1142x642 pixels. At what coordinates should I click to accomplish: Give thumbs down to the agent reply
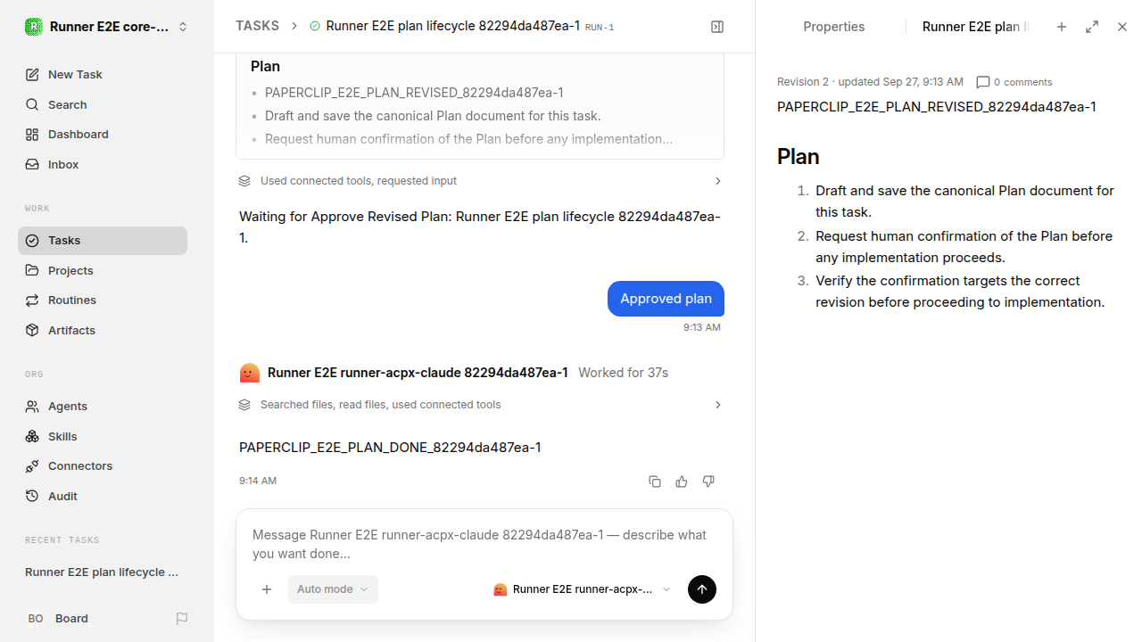point(708,481)
